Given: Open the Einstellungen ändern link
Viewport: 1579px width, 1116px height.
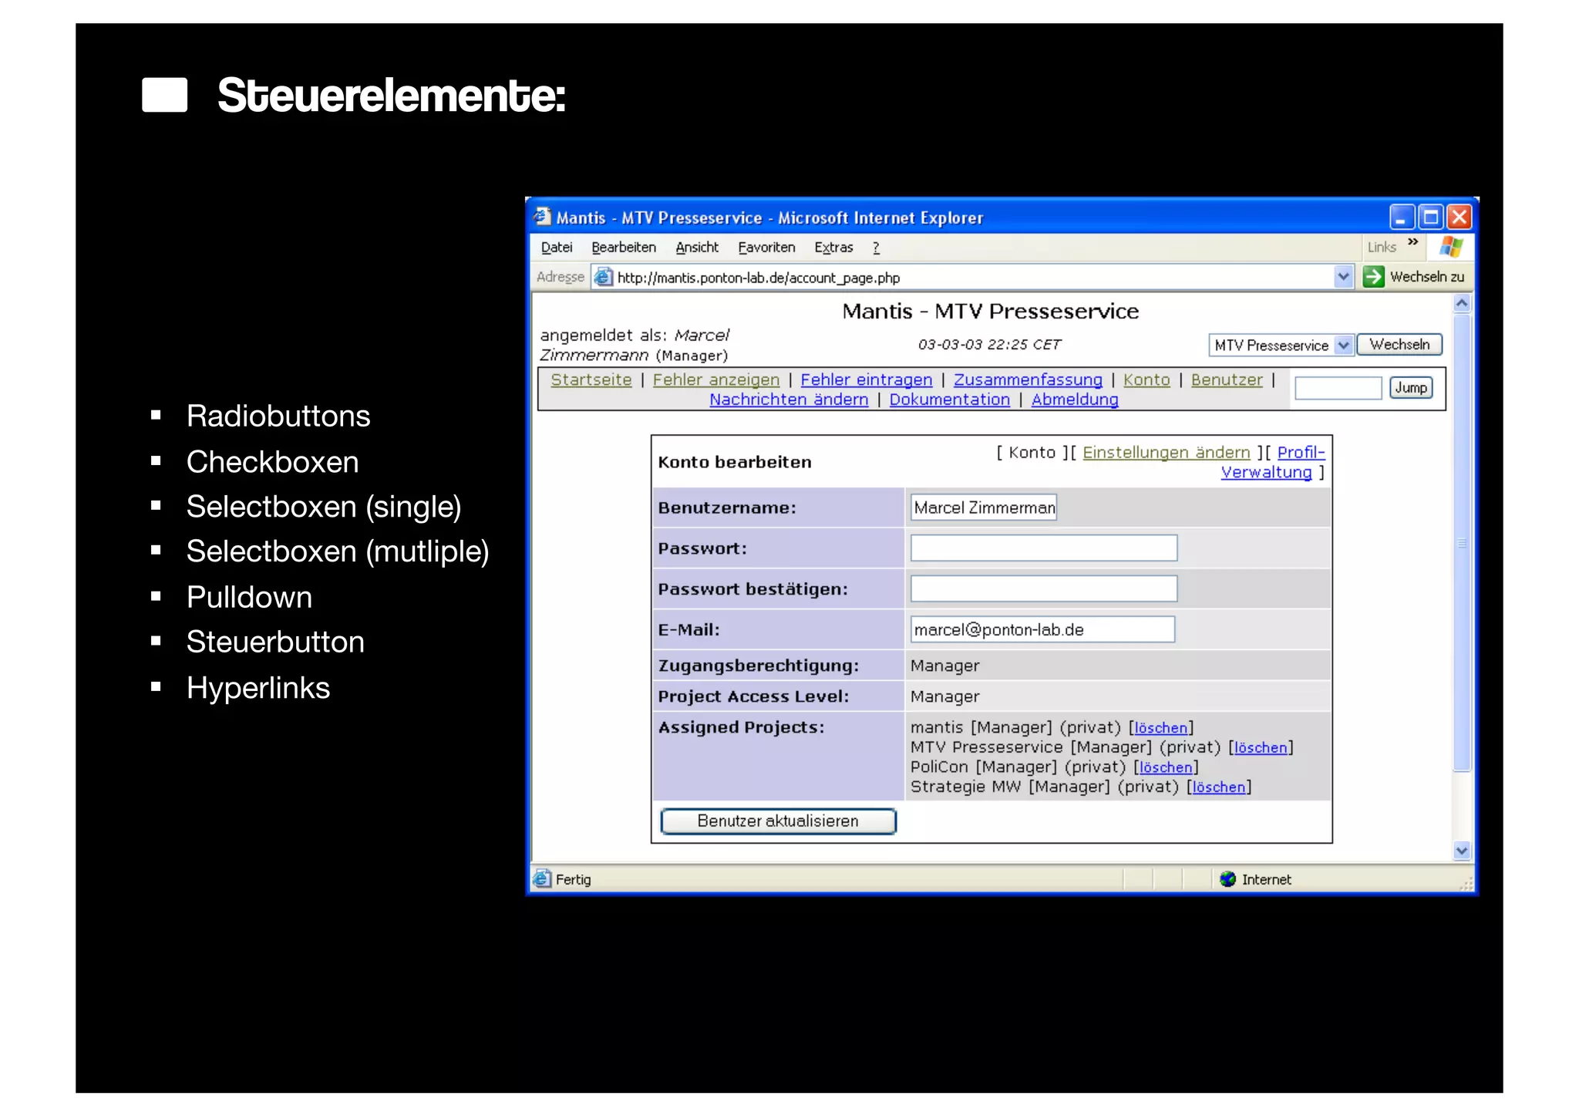Looking at the screenshot, I should [1167, 453].
